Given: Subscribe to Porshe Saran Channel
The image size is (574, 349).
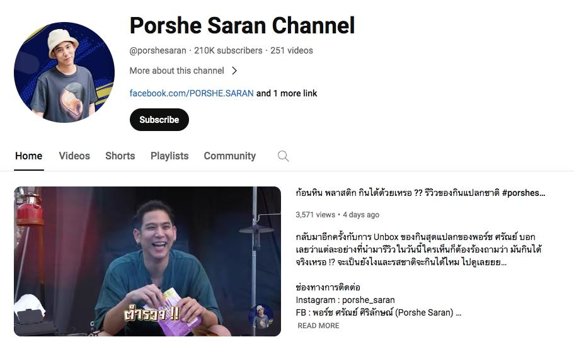Looking at the screenshot, I should pyautogui.click(x=159, y=120).
